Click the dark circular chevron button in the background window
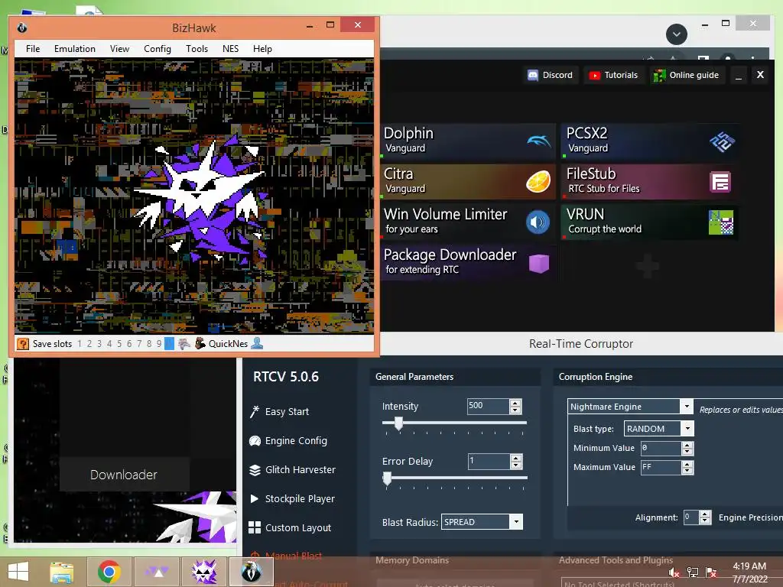 677,34
